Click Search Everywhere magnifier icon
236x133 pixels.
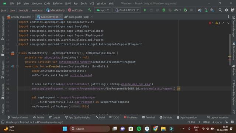point(220,10)
